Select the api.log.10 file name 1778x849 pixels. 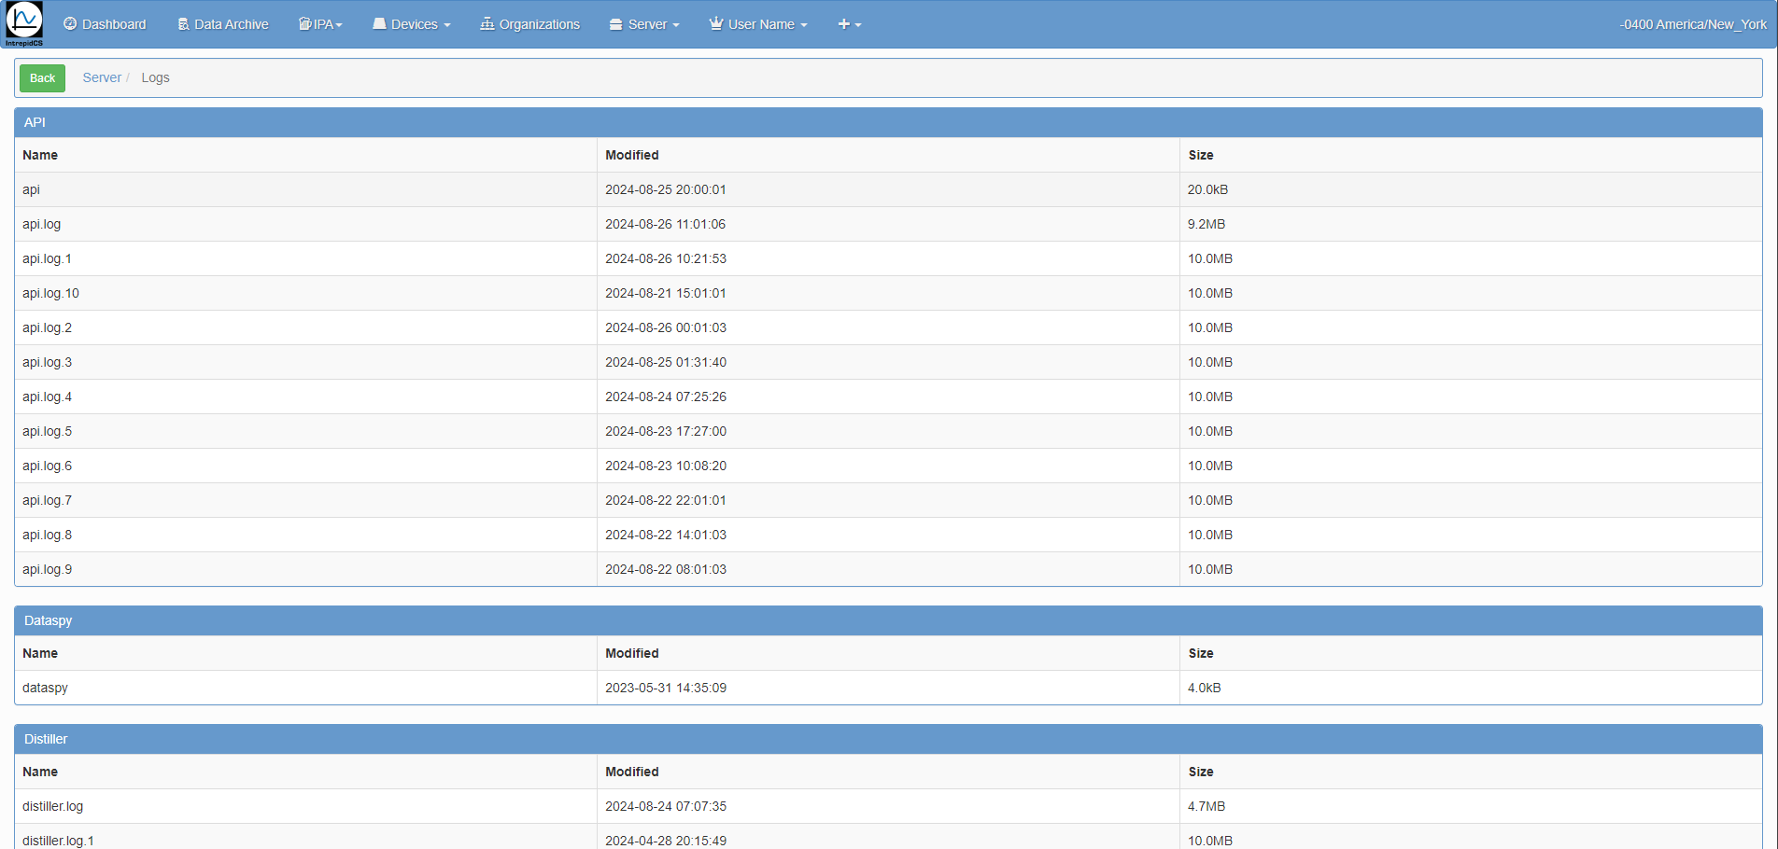[x=50, y=293]
